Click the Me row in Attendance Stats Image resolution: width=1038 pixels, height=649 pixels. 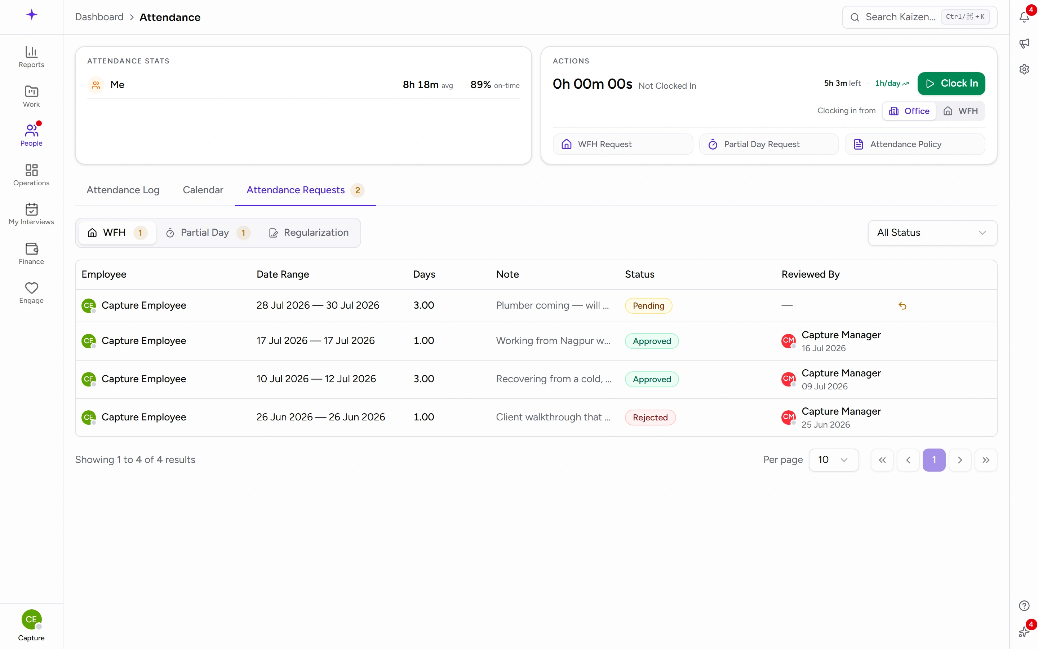pyautogui.click(x=303, y=85)
